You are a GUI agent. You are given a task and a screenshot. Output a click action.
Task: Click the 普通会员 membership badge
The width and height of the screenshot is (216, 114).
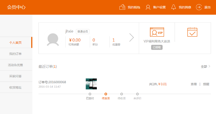[83, 31]
